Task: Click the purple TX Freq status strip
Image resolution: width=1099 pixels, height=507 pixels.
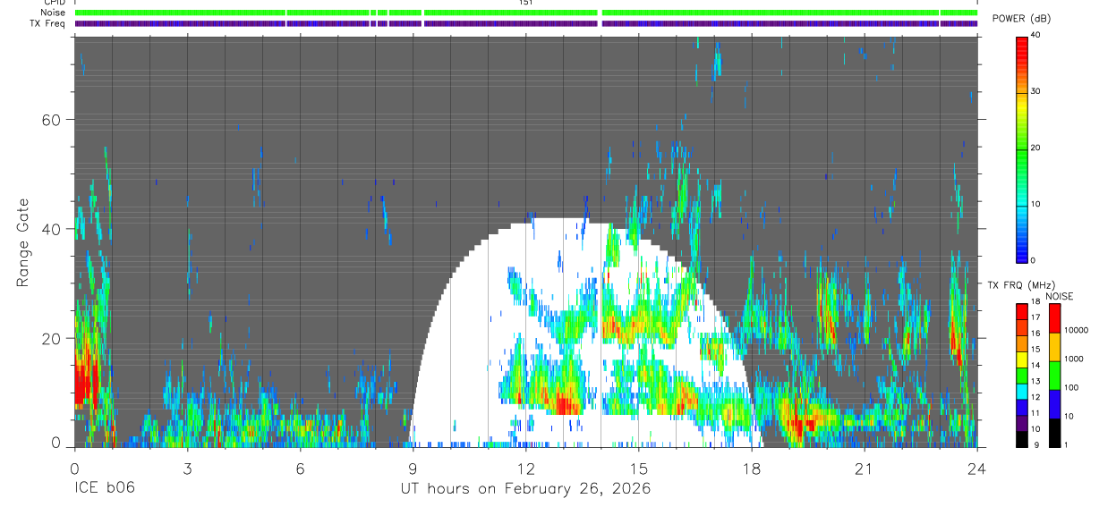Action: pyautogui.click(x=526, y=23)
